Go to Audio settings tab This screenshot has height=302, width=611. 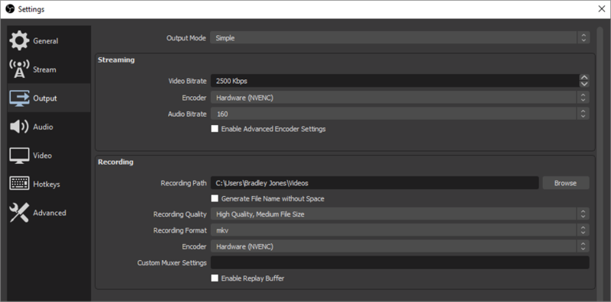[x=49, y=127]
